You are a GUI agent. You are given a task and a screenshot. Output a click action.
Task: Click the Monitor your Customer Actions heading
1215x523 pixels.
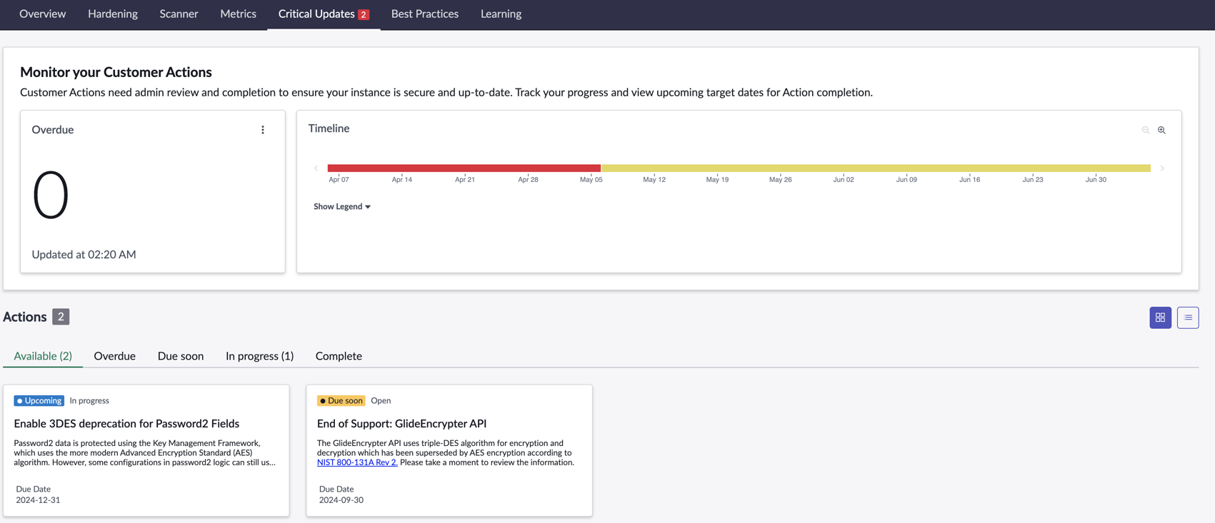pos(116,72)
